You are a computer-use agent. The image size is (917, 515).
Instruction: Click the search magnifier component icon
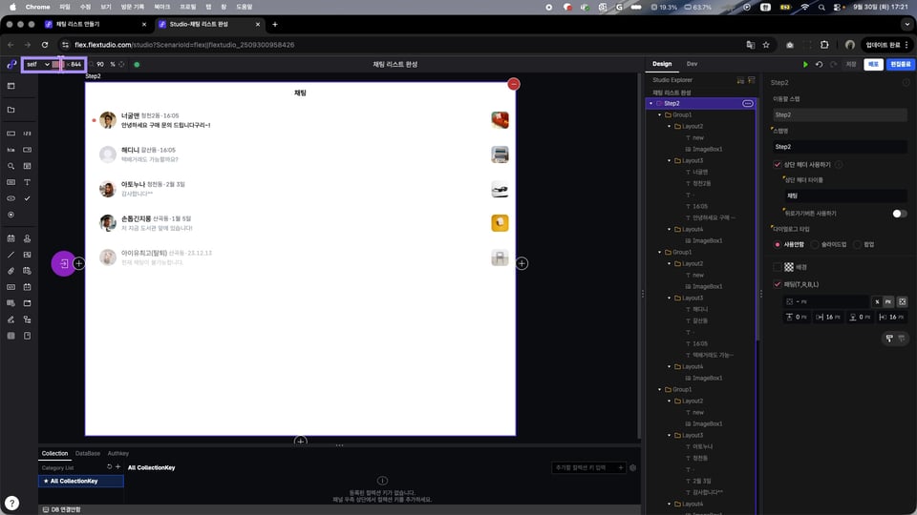pos(11,166)
